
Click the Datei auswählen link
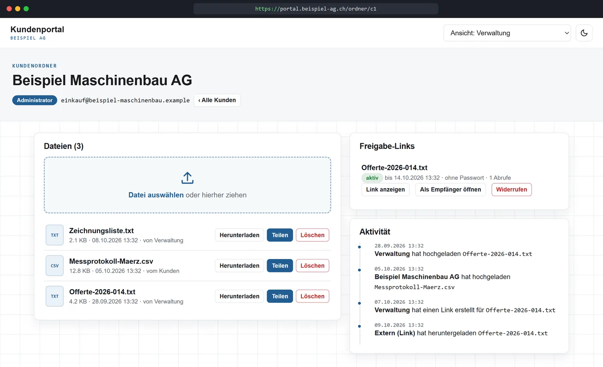pos(156,195)
